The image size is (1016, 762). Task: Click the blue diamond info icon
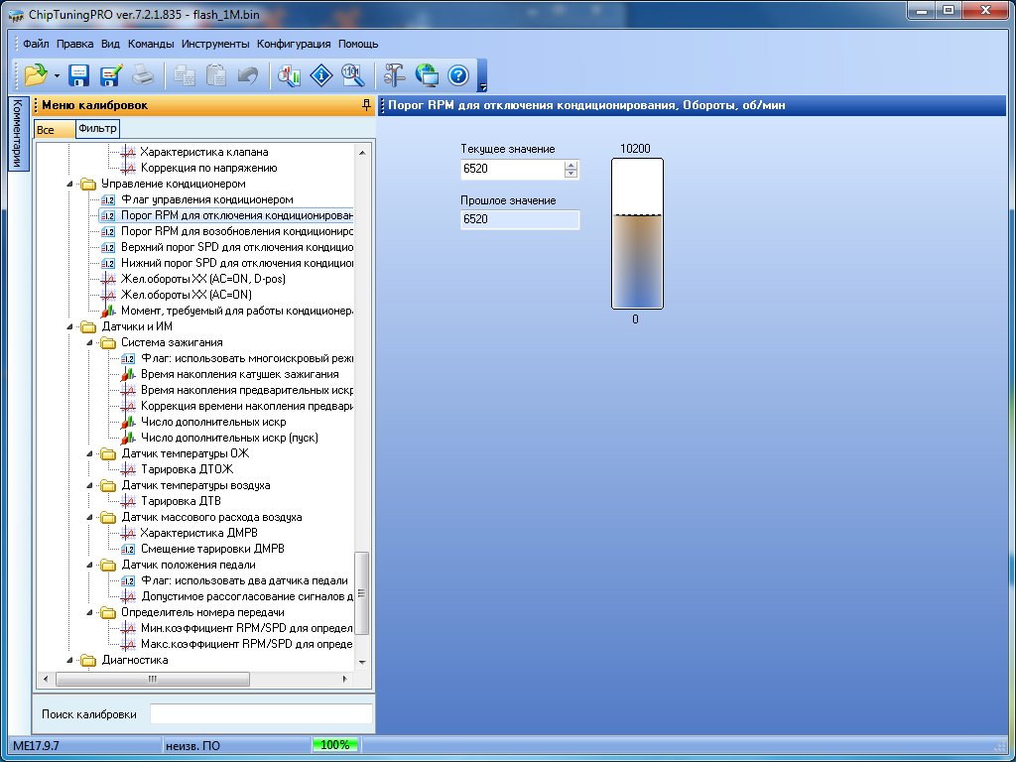point(320,74)
